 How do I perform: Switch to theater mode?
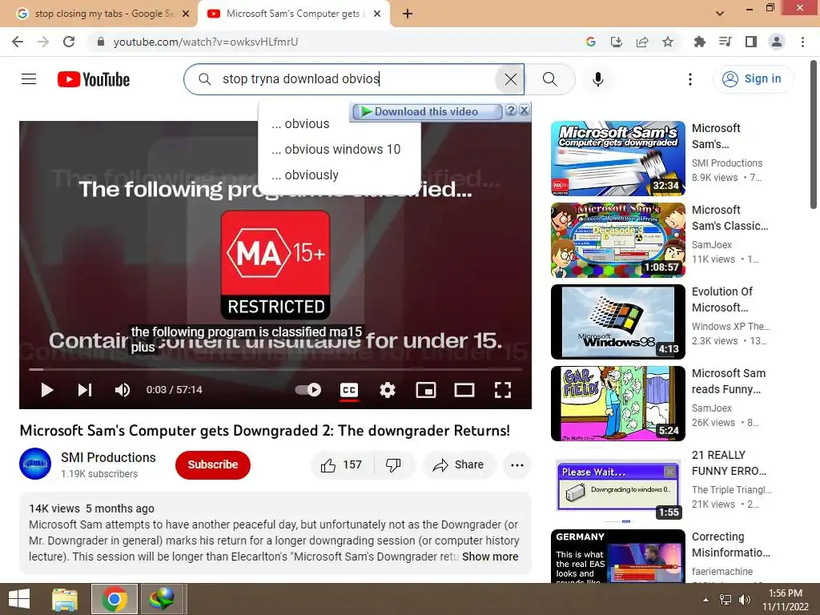point(464,390)
